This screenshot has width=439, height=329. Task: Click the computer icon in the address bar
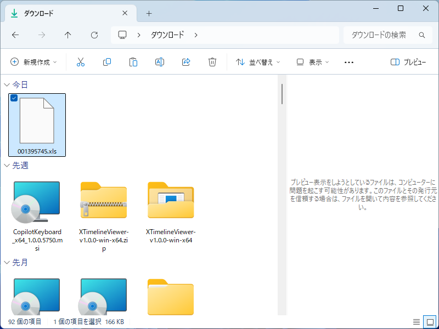point(122,35)
